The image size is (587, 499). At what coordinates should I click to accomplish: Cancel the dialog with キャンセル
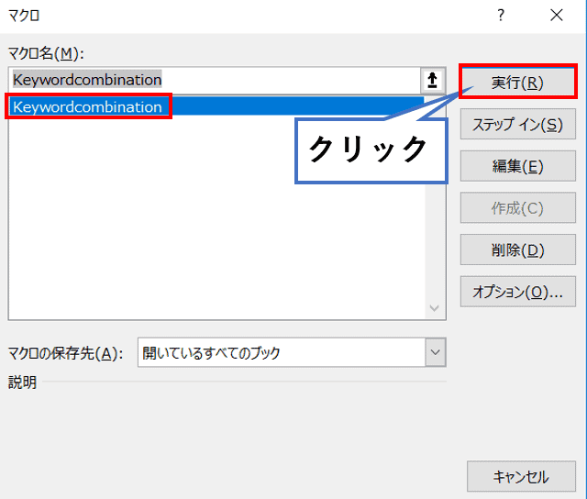pos(521,477)
